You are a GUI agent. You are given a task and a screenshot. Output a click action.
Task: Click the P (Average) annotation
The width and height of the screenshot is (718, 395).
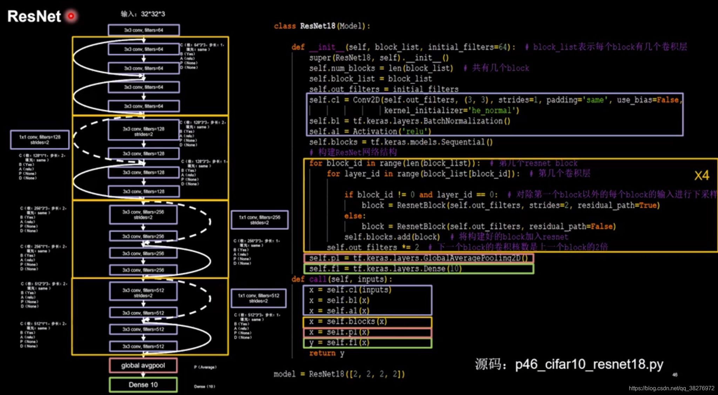click(x=205, y=367)
